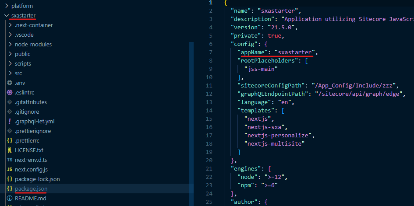Click the TS icon beside next-env.d.ts
The height and width of the screenshot is (206, 414).
pyautogui.click(x=10, y=160)
